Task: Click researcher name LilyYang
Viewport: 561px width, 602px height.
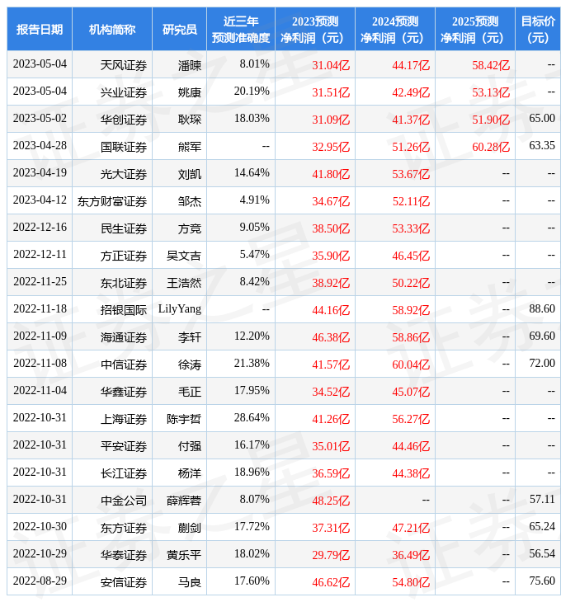Action: (180, 309)
